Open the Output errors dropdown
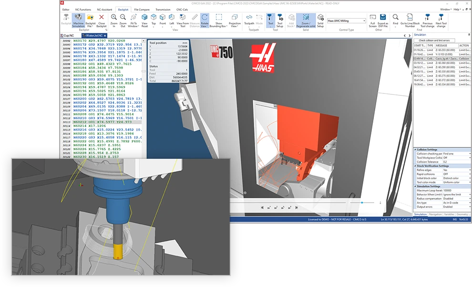The width and height of the screenshot is (472, 287). tap(456, 206)
